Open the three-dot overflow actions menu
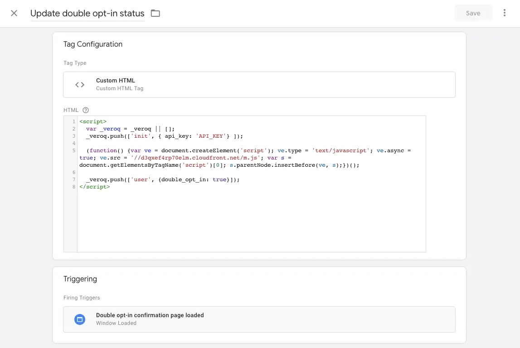Image resolution: width=520 pixels, height=348 pixels. 505,13
